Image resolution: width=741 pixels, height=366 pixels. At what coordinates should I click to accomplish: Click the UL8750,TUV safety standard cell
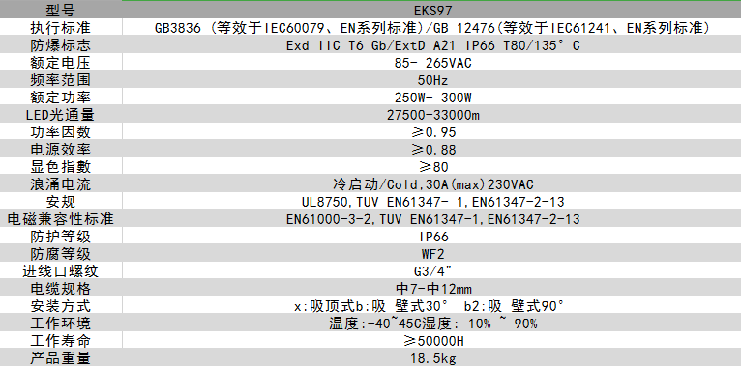coord(431,202)
